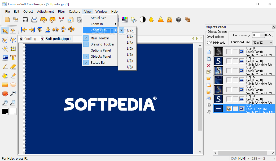Click the rainbow color spectrum icon
The height and width of the screenshot is (161, 276).
pyautogui.click(x=124, y=20)
